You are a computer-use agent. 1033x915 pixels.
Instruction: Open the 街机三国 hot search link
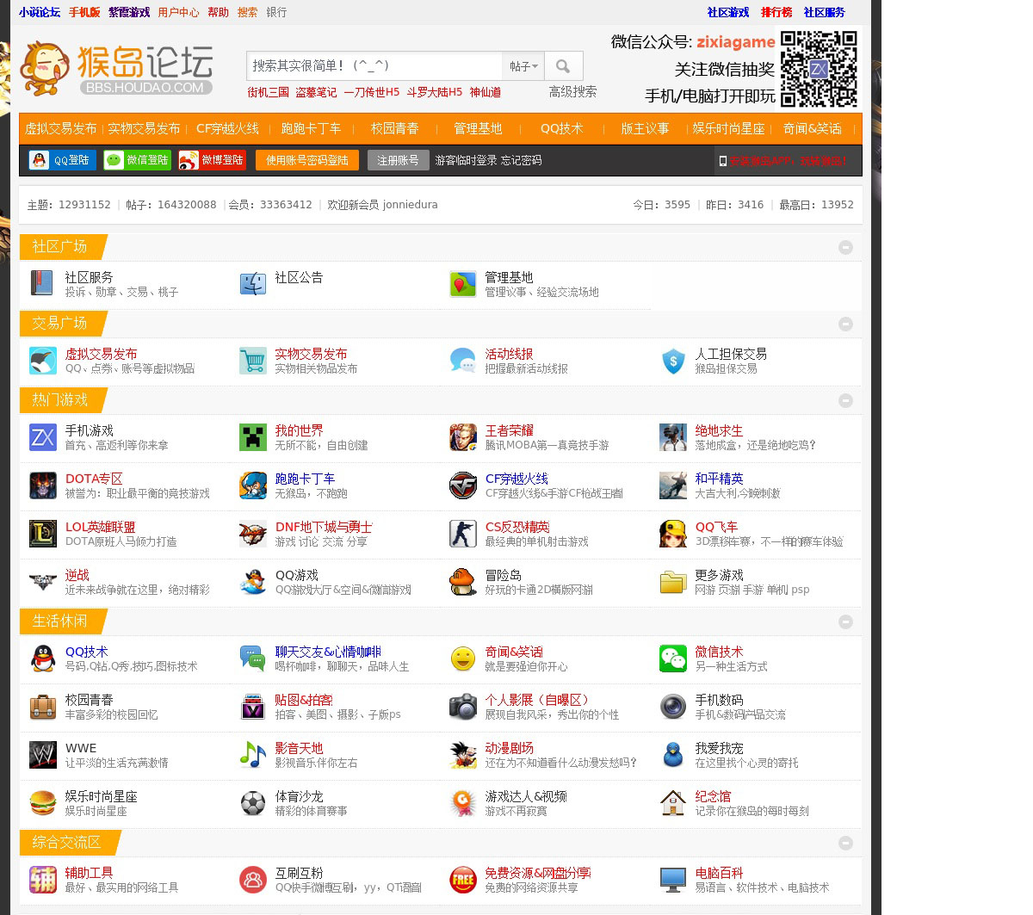[x=268, y=92]
